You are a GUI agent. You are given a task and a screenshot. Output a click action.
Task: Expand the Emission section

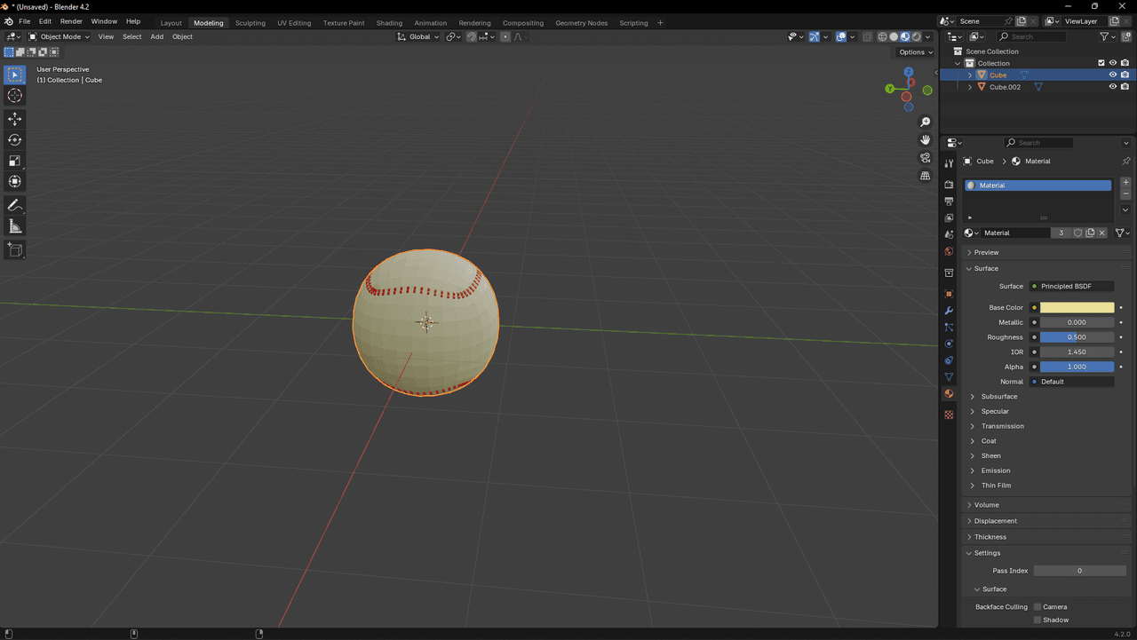tap(995, 470)
